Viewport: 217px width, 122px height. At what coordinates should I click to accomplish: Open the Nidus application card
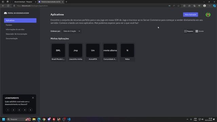tap(127, 52)
